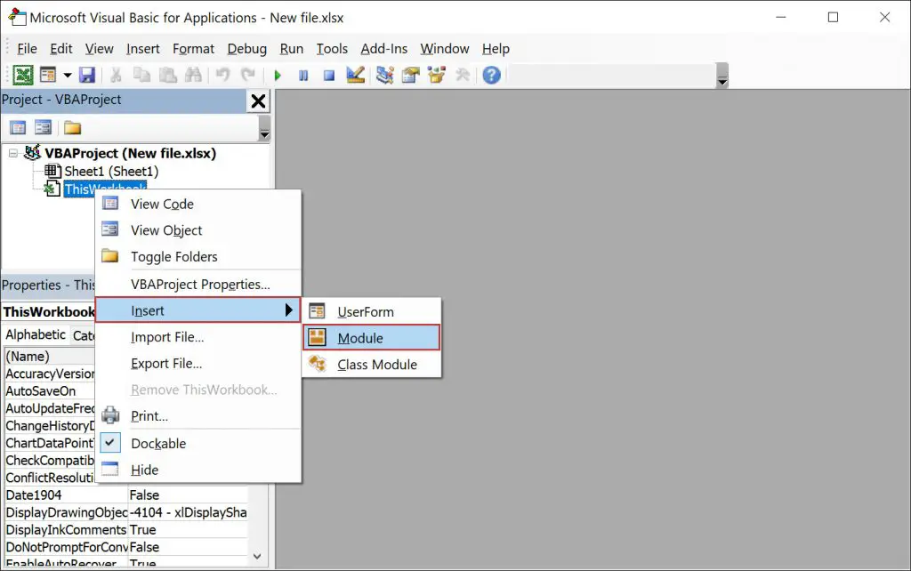The height and width of the screenshot is (571, 911).
Task: Click the Save toolbar icon
Action: 87,75
